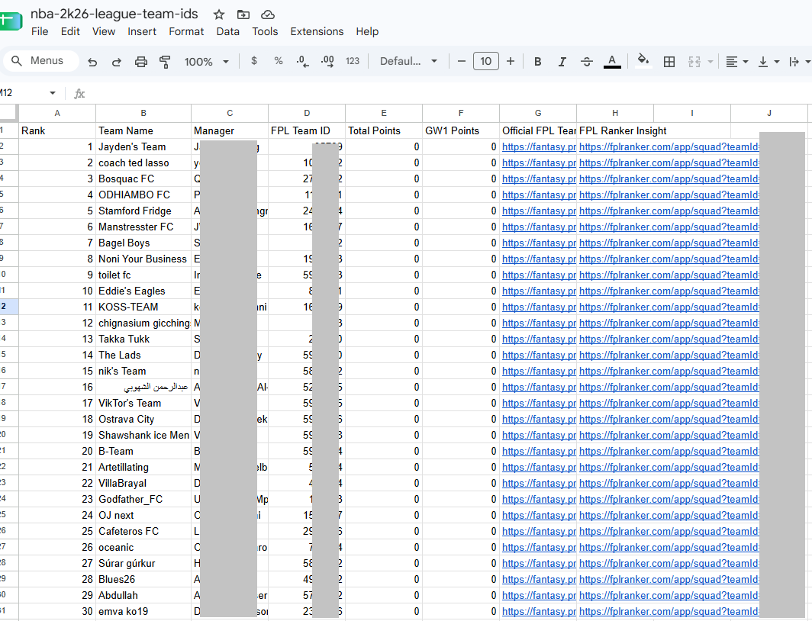Select the Súrar gúrkur cell
812x621 pixels.
(x=143, y=564)
